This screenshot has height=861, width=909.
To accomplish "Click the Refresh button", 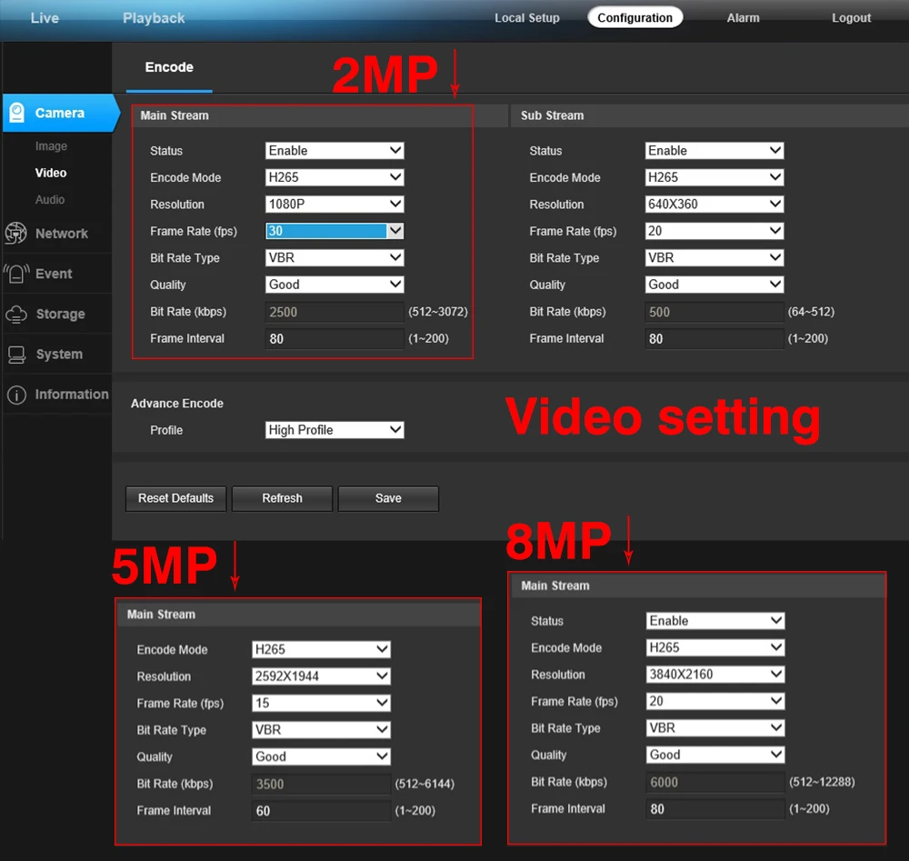I will (283, 498).
